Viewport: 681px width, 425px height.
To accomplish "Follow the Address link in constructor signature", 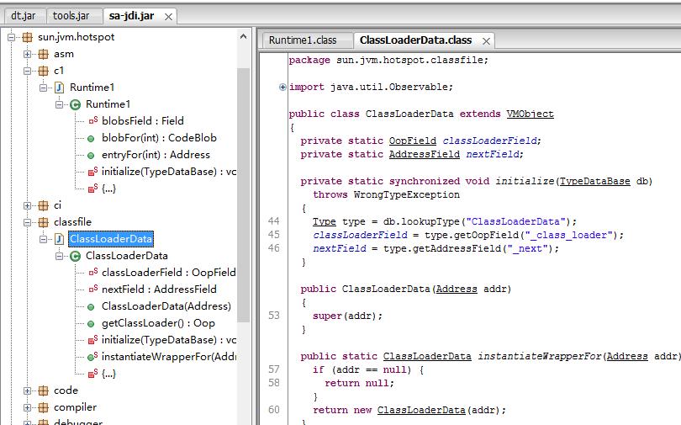I will click(457, 290).
